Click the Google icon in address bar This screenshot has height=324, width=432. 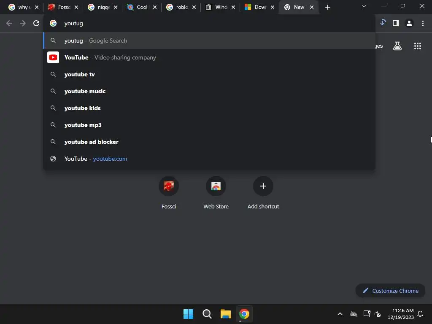(x=53, y=24)
